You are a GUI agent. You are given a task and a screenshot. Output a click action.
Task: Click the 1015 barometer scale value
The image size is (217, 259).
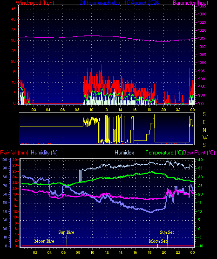pos(202,38)
